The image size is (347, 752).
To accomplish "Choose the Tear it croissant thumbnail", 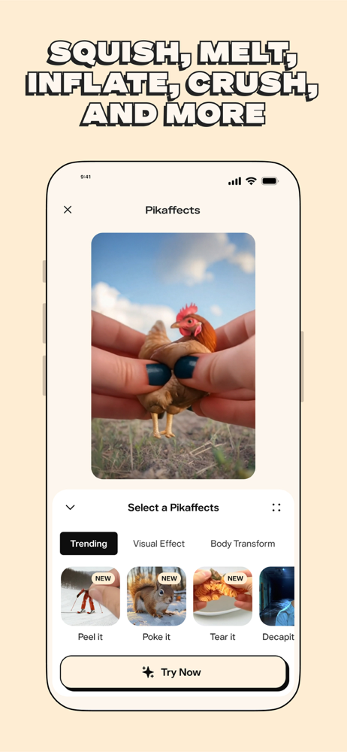I will point(222,596).
